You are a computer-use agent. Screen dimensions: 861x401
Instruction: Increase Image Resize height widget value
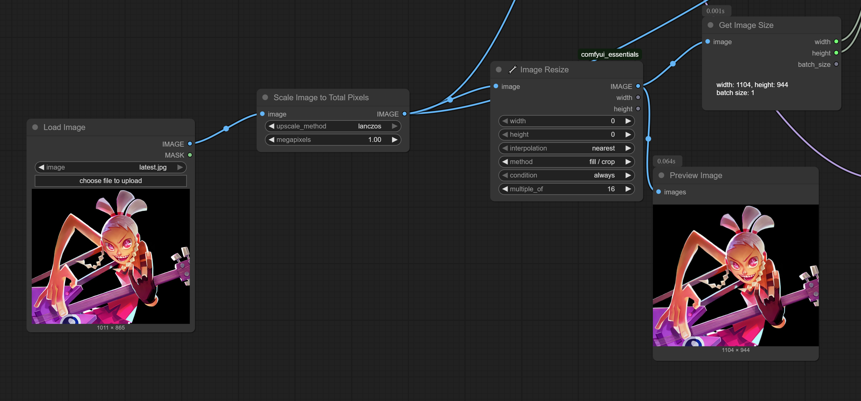coord(628,135)
